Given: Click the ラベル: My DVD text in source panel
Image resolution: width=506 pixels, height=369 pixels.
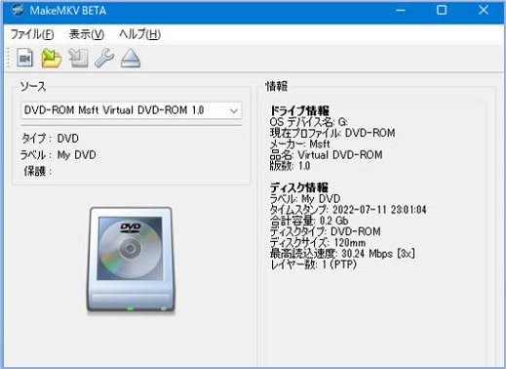Looking at the screenshot, I should pos(58,155).
